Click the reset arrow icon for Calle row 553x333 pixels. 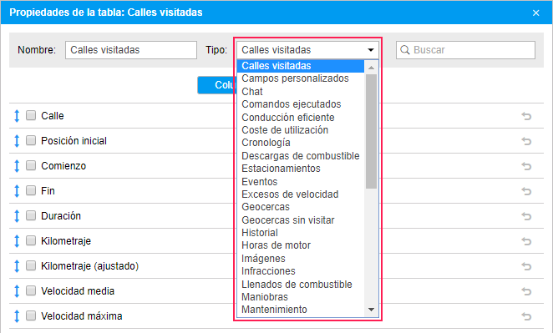(526, 116)
